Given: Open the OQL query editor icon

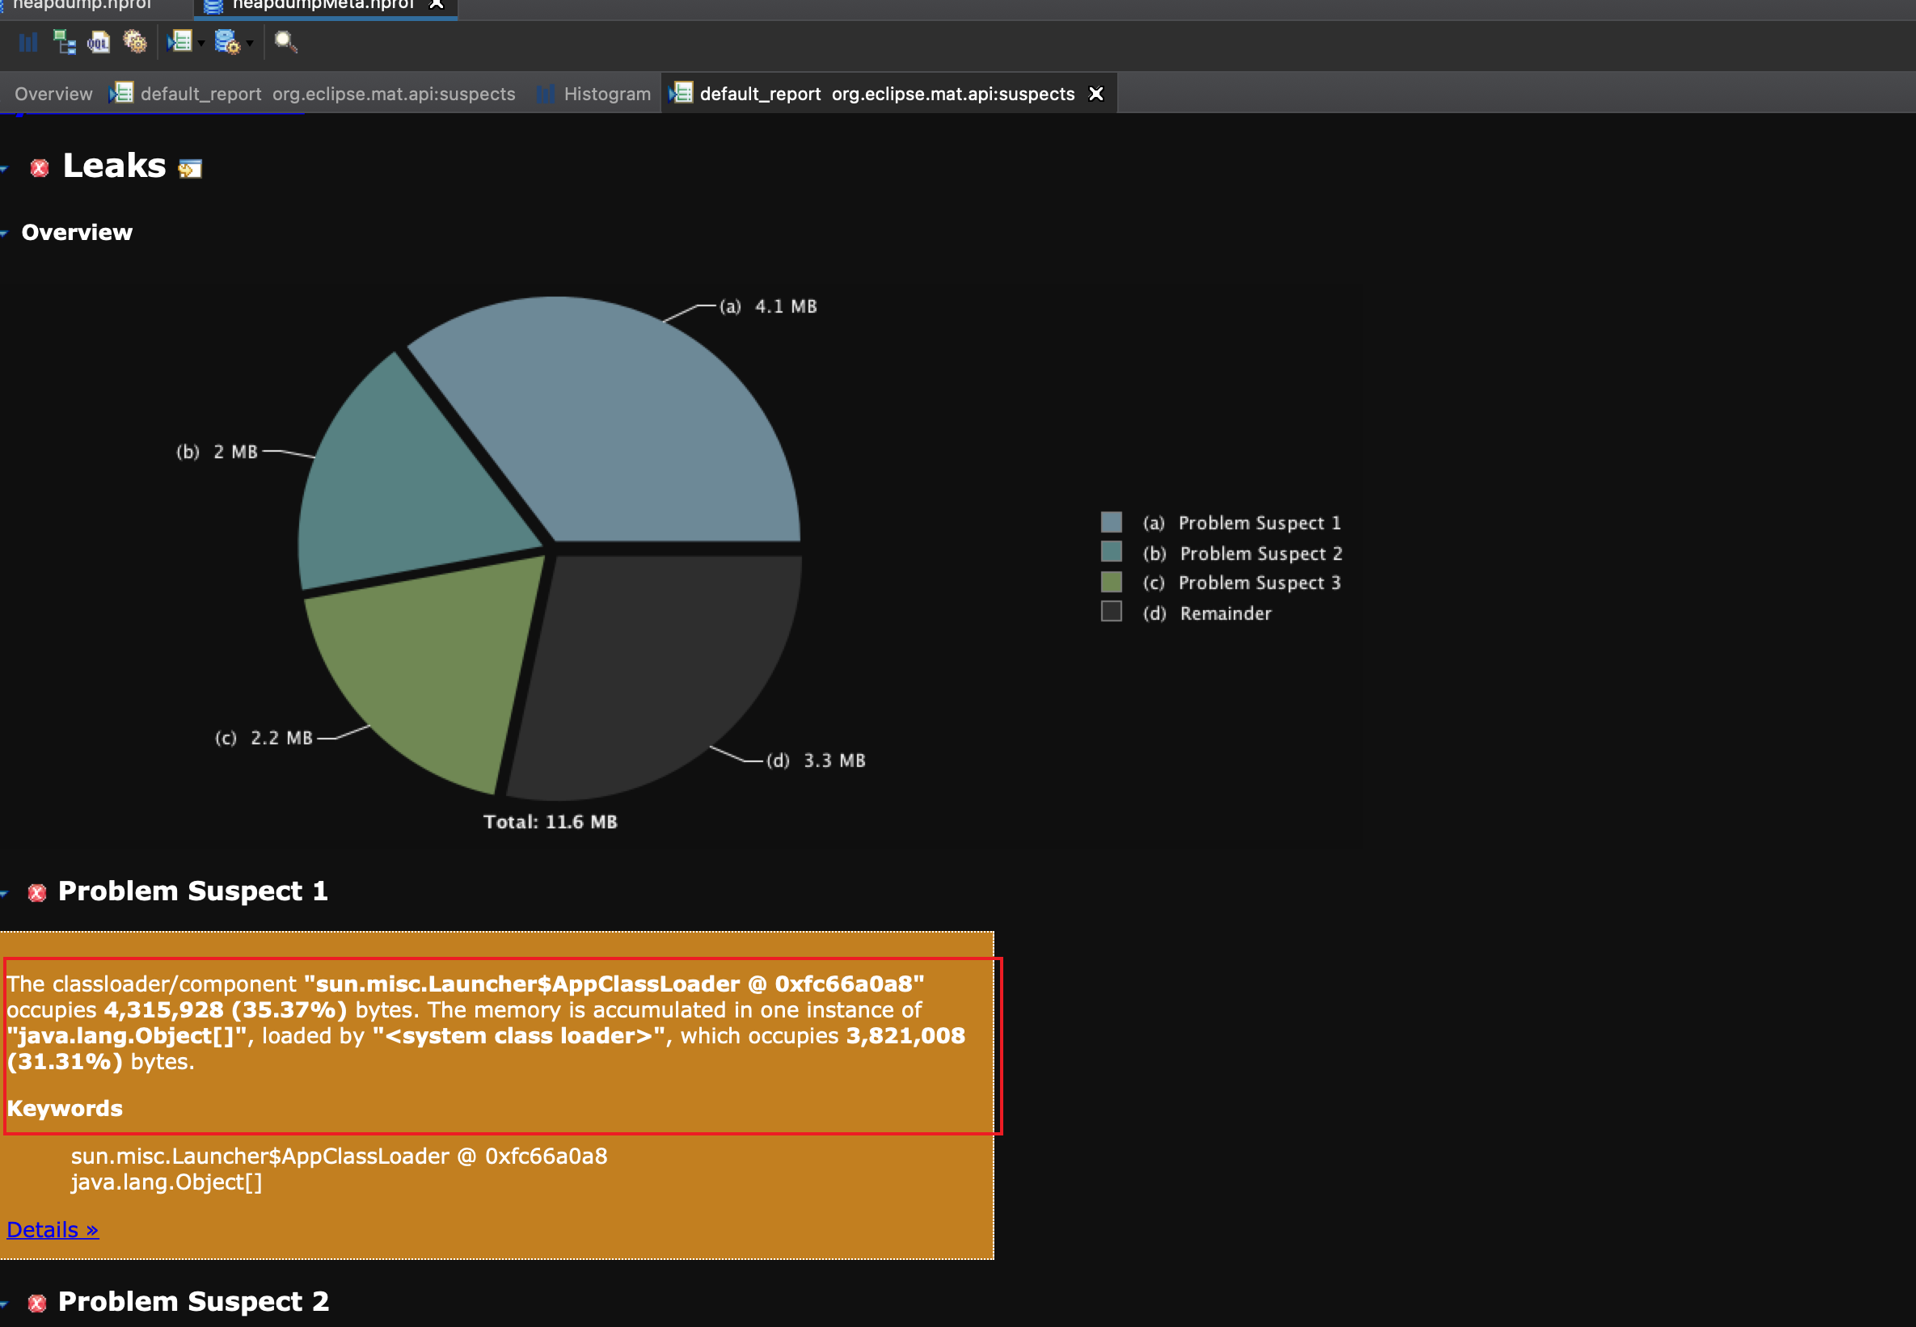Looking at the screenshot, I should (x=99, y=42).
